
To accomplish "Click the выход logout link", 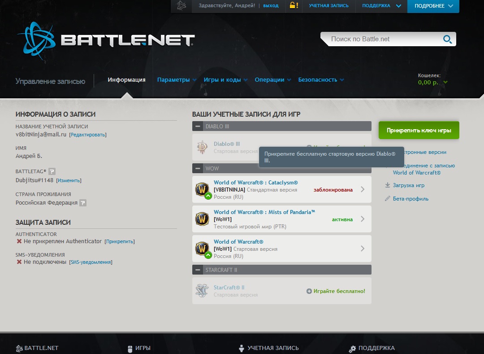I will tap(271, 5).
